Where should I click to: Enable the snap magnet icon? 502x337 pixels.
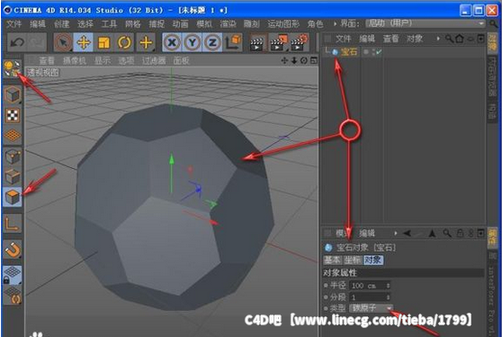coord(13,250)
